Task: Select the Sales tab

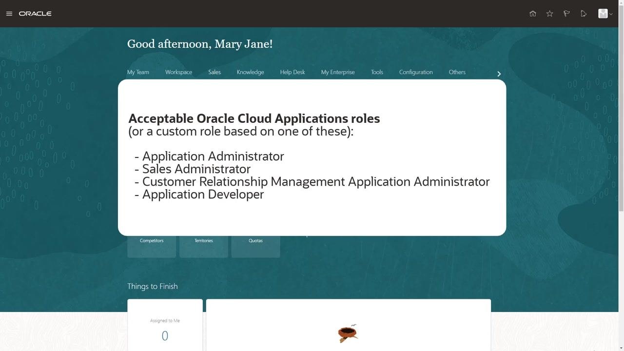Action: 214,72
